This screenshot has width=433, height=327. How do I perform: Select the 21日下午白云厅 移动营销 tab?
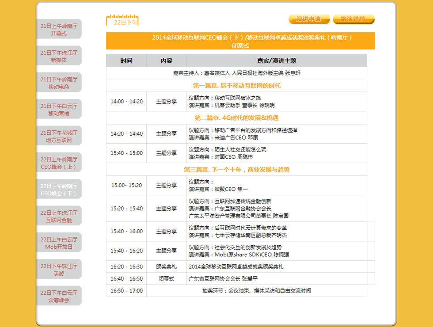coord(59,110)
